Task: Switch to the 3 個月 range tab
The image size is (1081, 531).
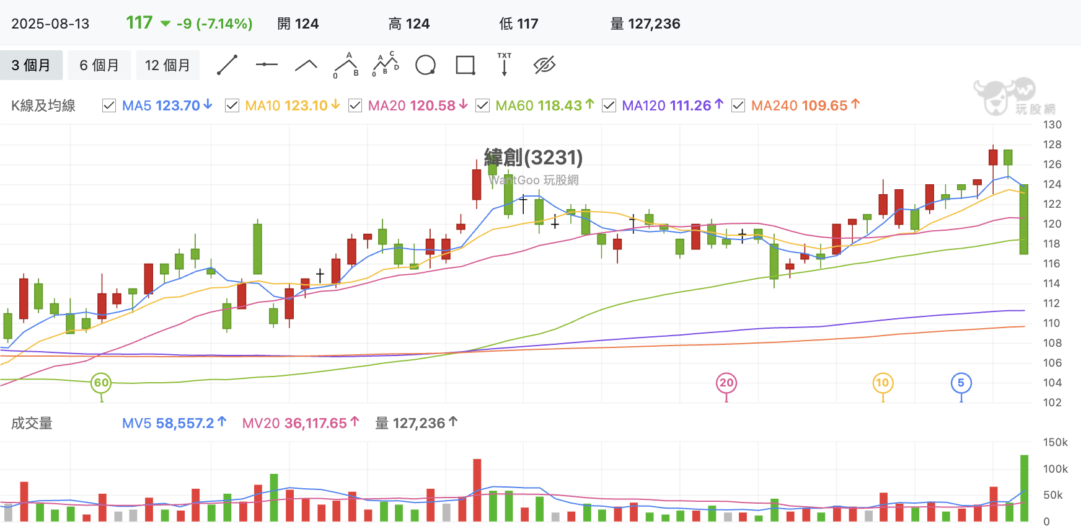Action: pyautogui.click(x=31, y=65)
